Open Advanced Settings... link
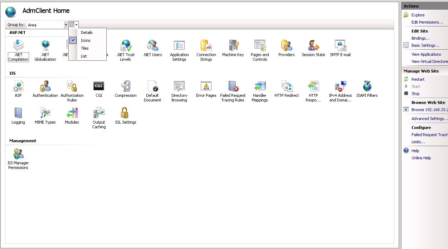448x249 pixels. 429,119
